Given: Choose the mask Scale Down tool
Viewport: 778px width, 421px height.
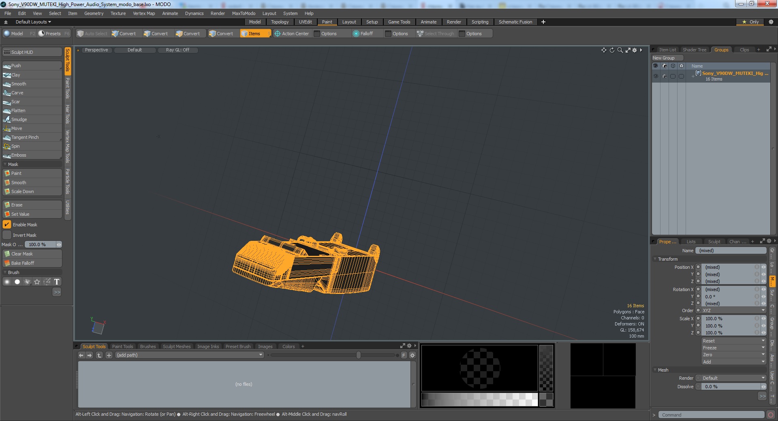Looking at the screenshot, I should (x=32, y=191).
